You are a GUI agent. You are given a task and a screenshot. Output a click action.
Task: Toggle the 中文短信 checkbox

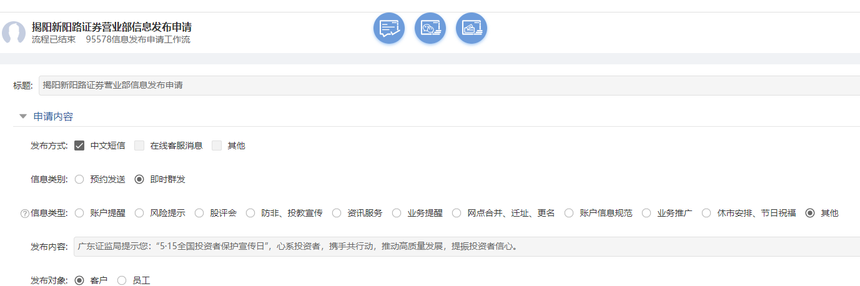(79, 145)
